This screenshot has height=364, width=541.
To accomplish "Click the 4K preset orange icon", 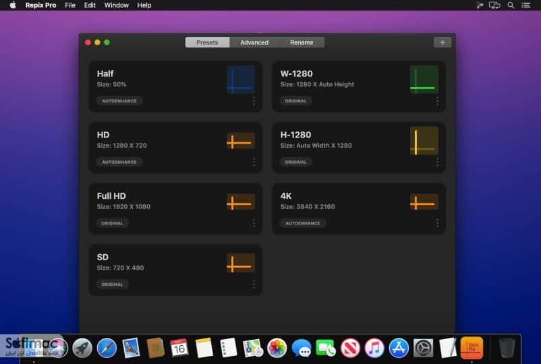I will [424, 202].
